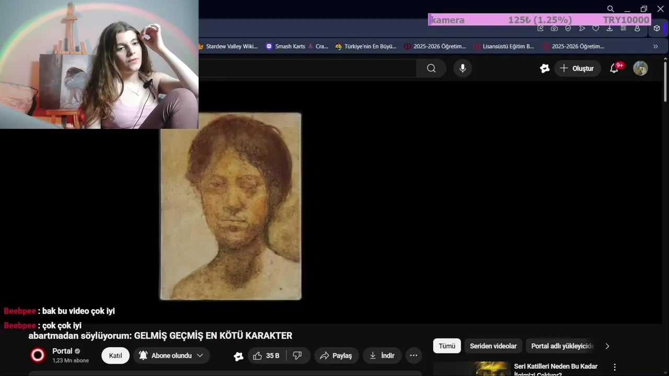
Task: Open Lisansüstü Eğitim B... bookmark
Action: [504, 46]
